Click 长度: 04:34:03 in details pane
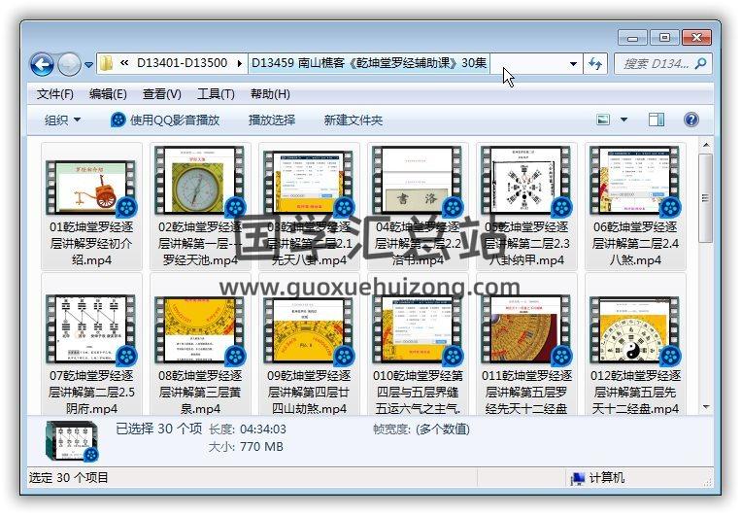This screenshot has height=515, width=741. tap(247, 429)
